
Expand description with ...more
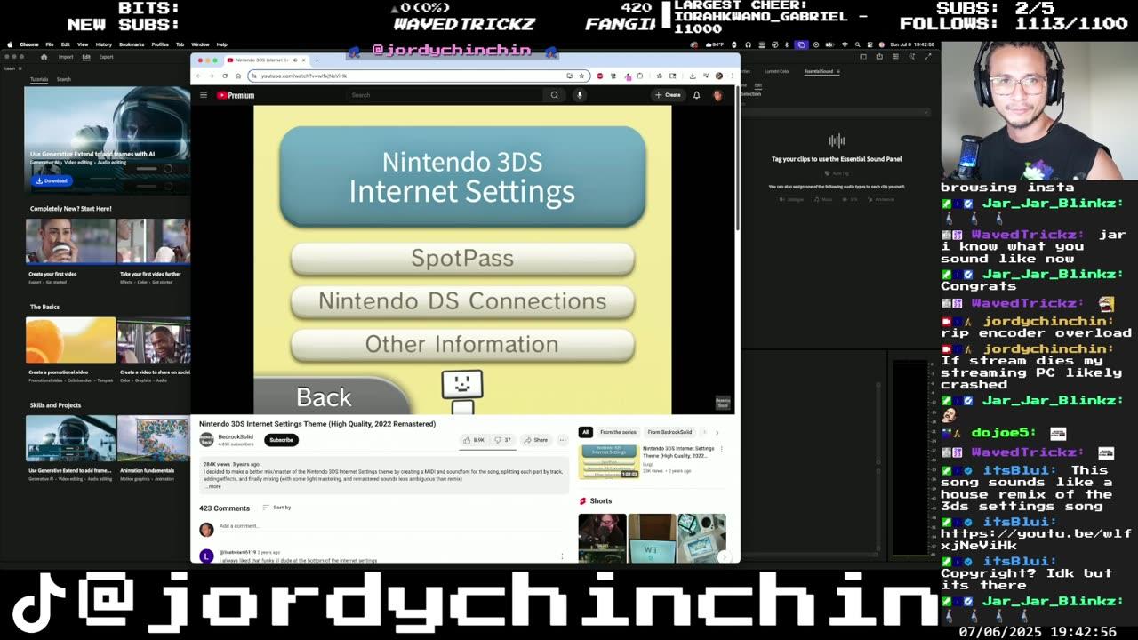[x=212, y=486]
